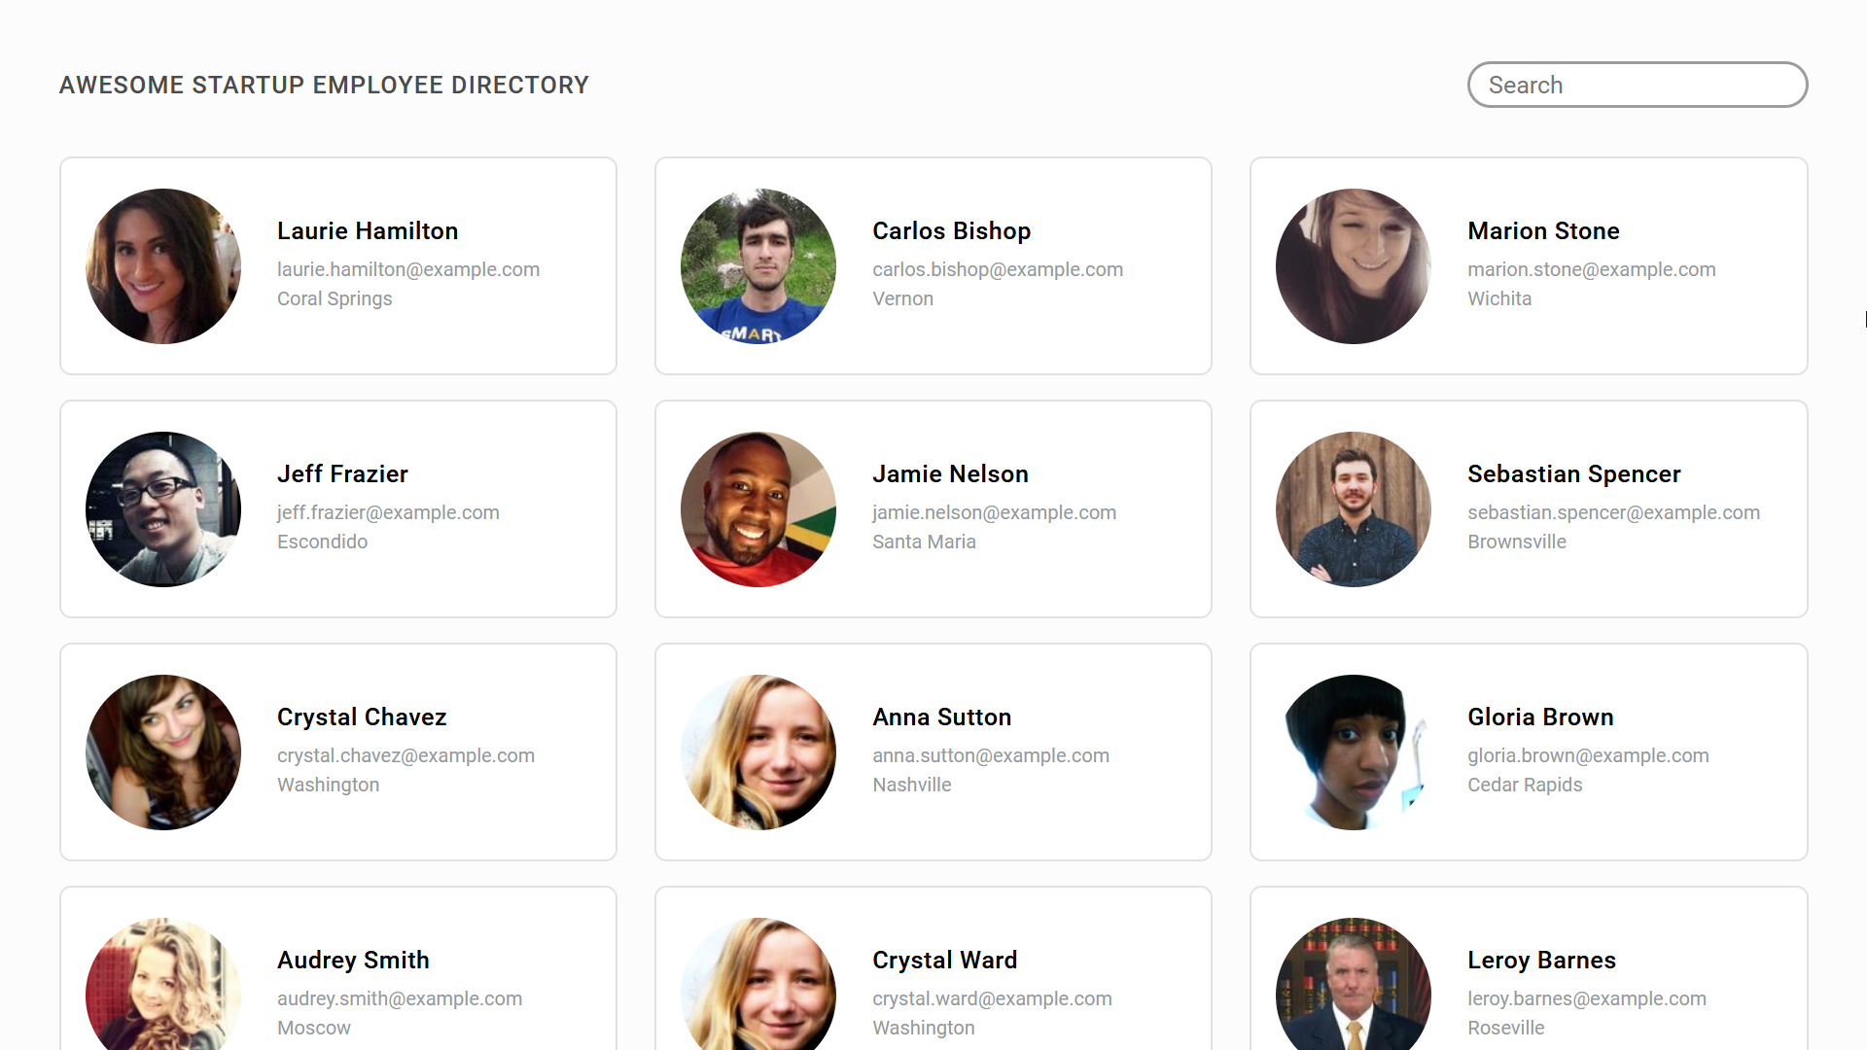Screen dimensions: 1867x1050
Task: Select Jeff Frazier's avatar image
Action: pyautogui.click(x=163, y=509)
